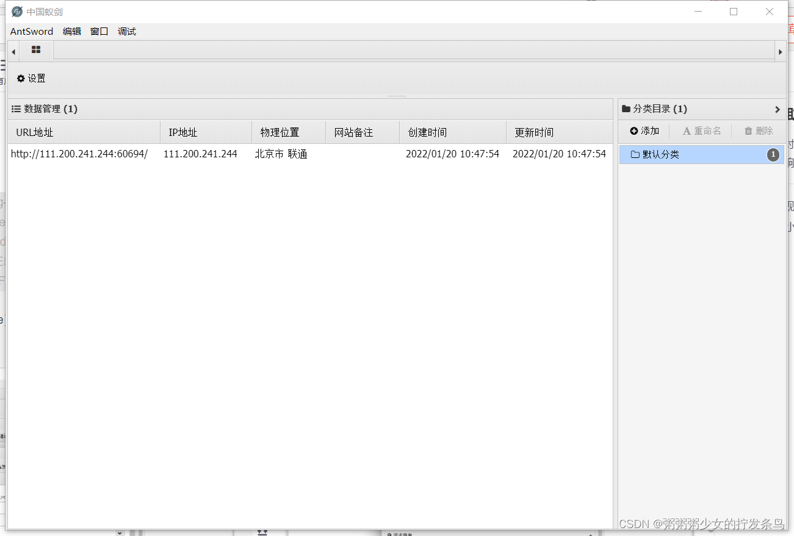Open the 编辑 menu
794x536 pixels.
[x=72, y=31]
